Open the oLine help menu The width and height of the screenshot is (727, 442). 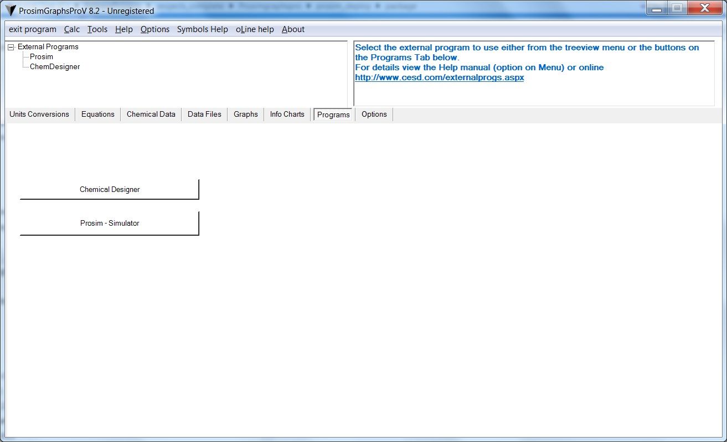point(255,29)
